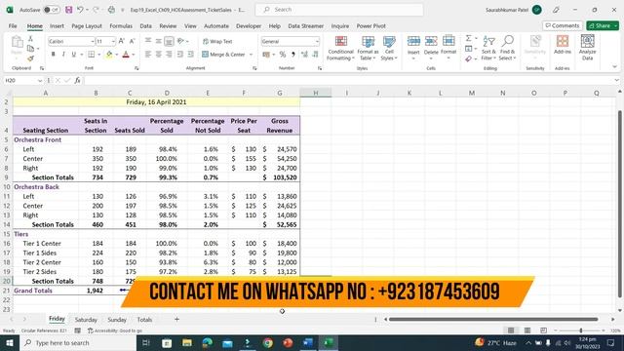Click the Increase Indent icon
The width and height of the screenshot is (624, 351).
[191, 55]
